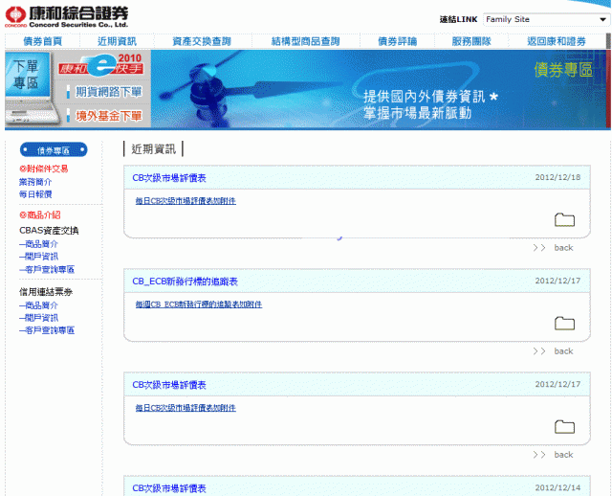Click CB_ECB新發行標的追蹤表 title

[x=185, y=282]
